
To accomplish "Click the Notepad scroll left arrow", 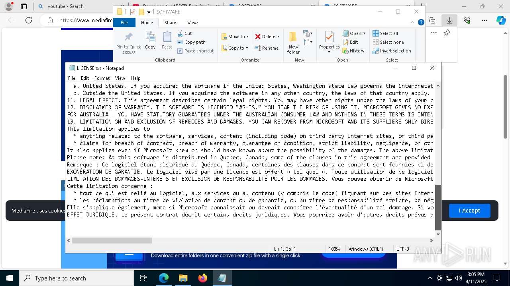I will click(x=69, y=240).
